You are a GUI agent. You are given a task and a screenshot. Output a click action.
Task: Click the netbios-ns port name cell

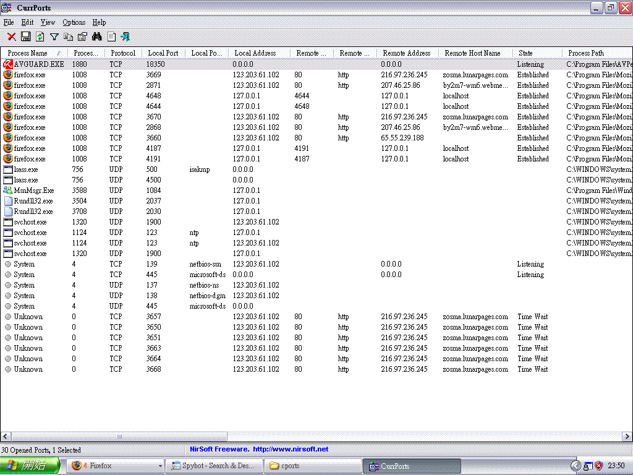(204, 285)
